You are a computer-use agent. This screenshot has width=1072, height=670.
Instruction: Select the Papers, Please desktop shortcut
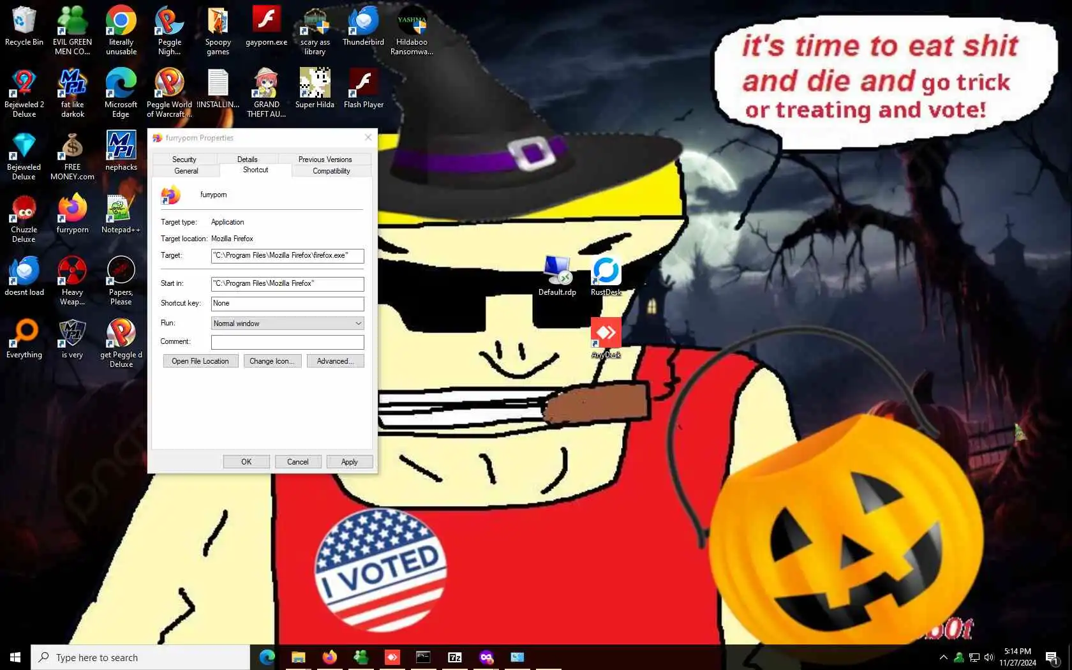pos(121,281)
